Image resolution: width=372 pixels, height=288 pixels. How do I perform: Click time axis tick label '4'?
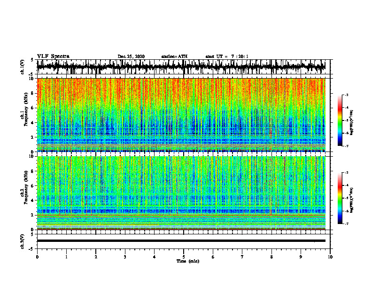155,257
